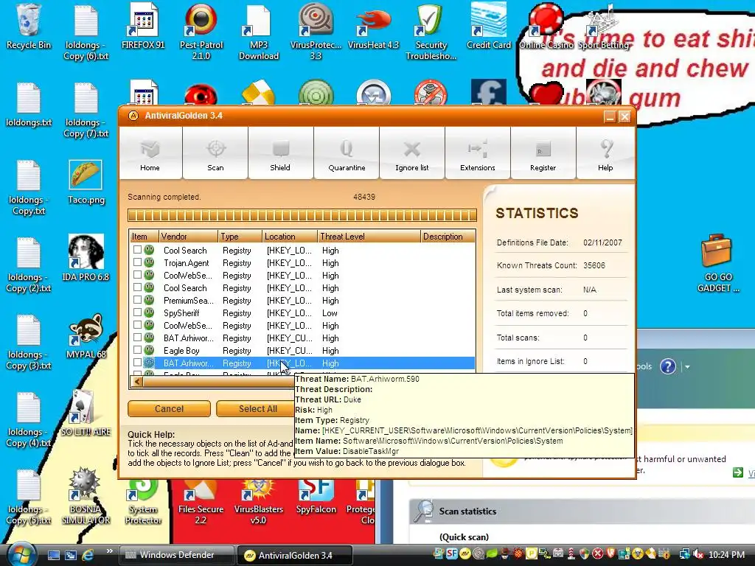The height and width of the screenshot is (566, 755).
Task: Expand the Windows Defender help dropdown arrow
Action: 688,367
